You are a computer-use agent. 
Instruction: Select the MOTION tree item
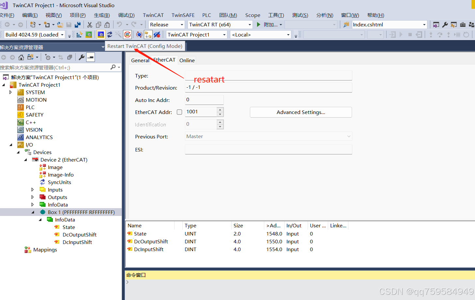click(x=36, y=100)
